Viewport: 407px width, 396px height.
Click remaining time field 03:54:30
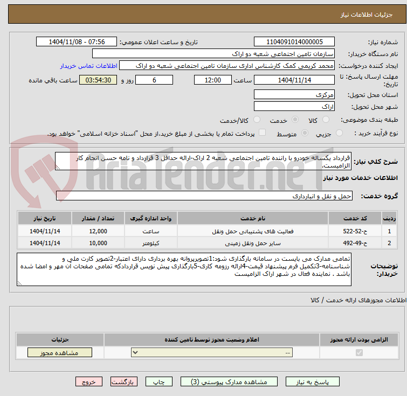pos(98,80)
